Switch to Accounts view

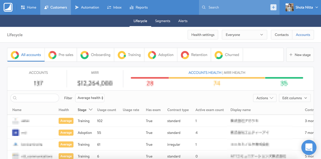pos(303,35)
